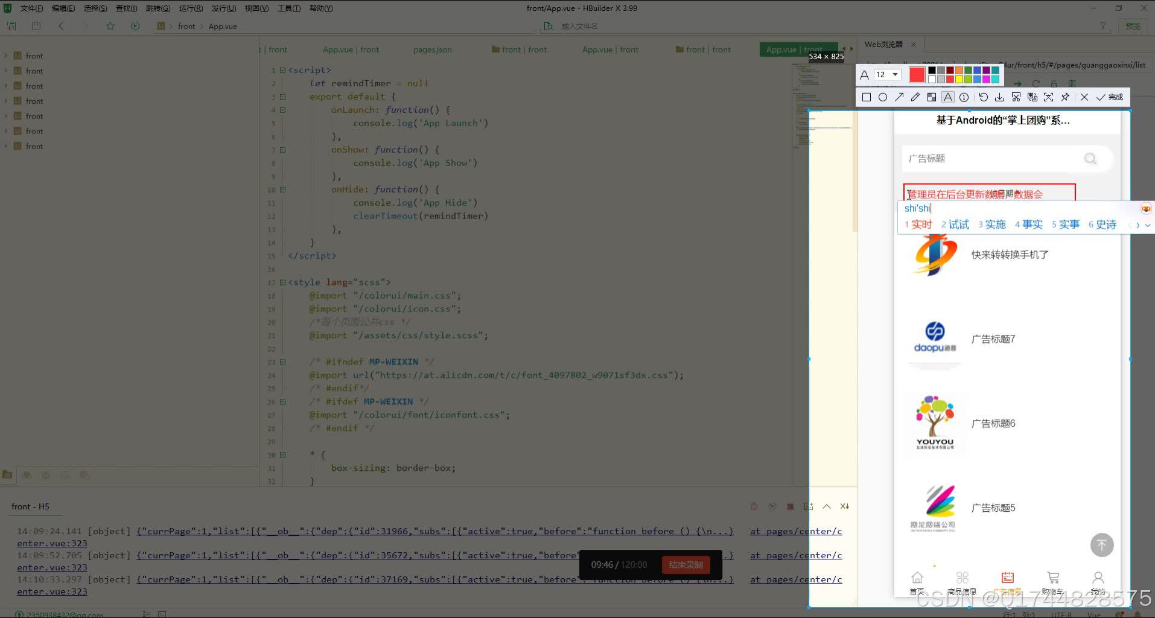Collapse console panel with up chevron
This screenshot has width=1155, height=618.
[827, 506]
